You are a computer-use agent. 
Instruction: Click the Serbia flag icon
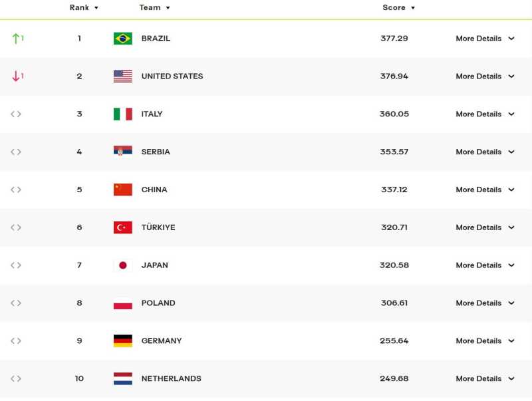[x=122, y=152]
